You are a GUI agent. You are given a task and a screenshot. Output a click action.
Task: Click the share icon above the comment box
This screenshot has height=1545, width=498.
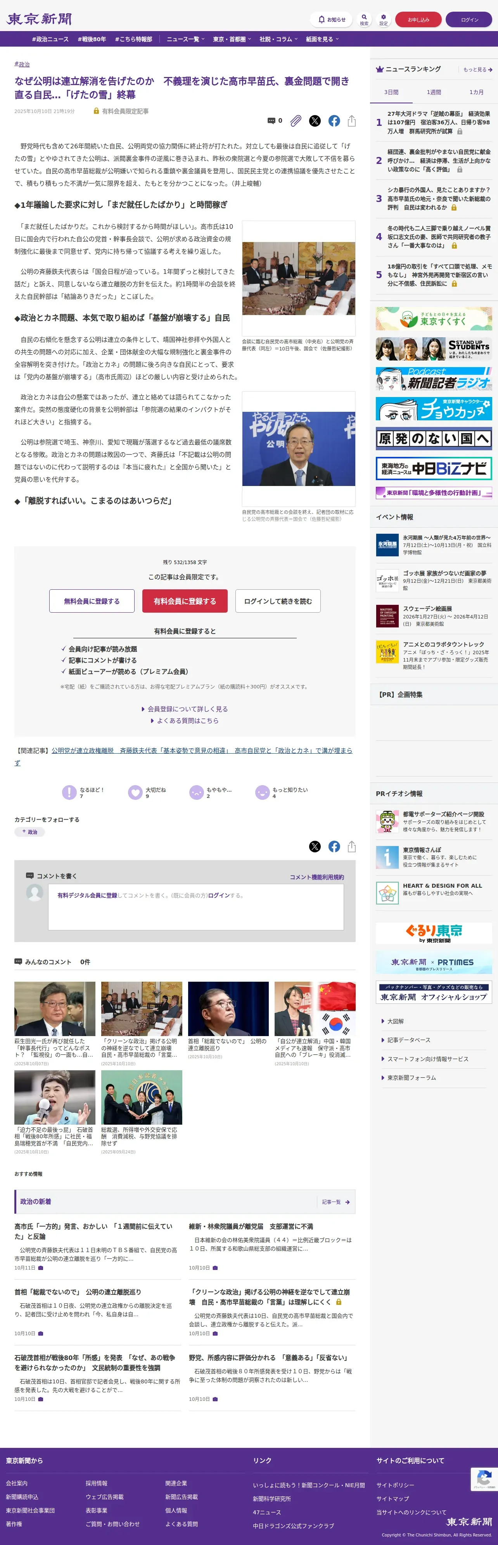[x=351, y=846]
